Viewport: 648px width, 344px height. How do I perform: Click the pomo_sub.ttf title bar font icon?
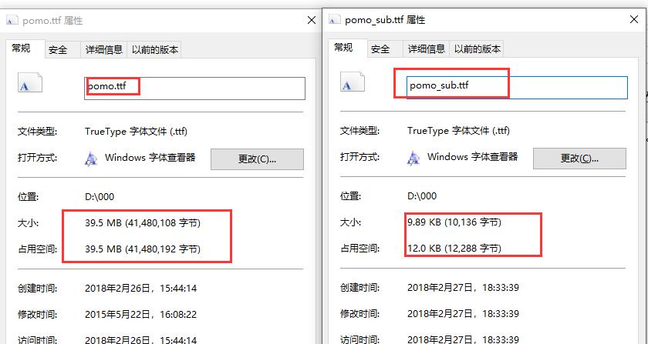[335, 19]
